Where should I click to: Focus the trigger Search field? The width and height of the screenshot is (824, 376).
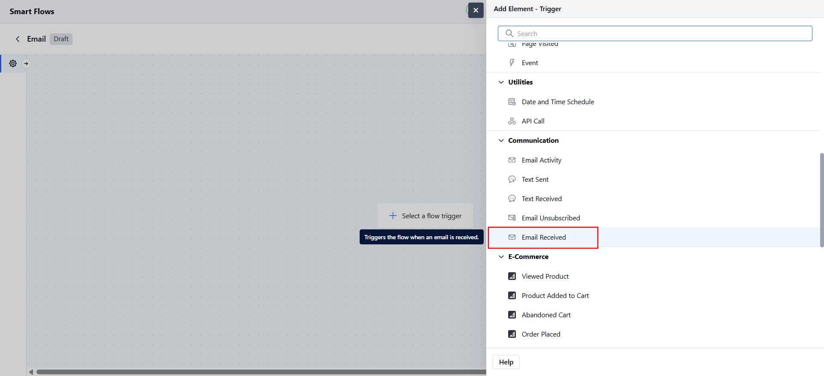(655, 33)
